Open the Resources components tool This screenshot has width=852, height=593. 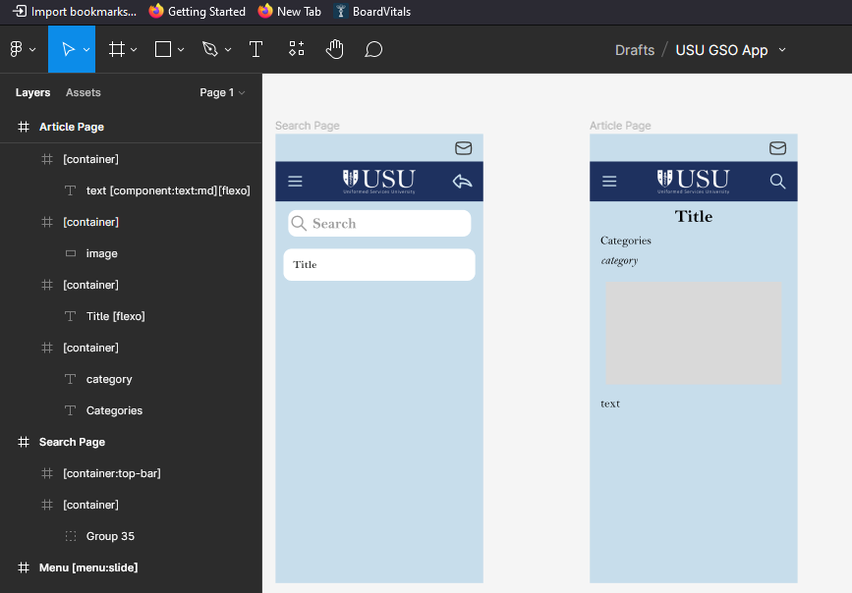pos(296,49)
